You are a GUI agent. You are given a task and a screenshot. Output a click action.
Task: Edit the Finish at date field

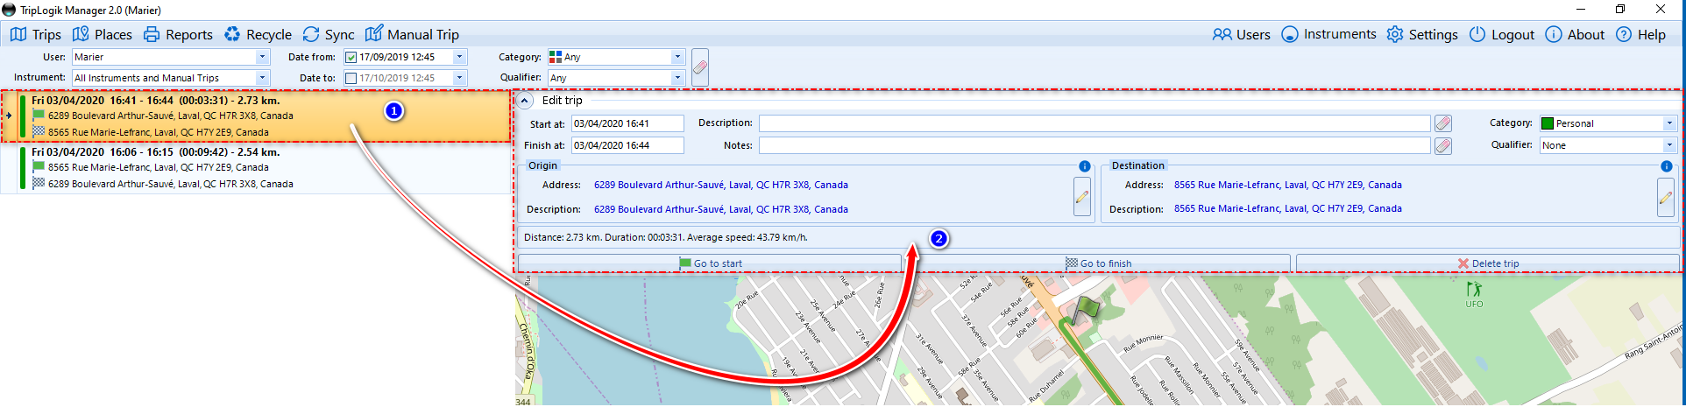[x=627, y=145]
